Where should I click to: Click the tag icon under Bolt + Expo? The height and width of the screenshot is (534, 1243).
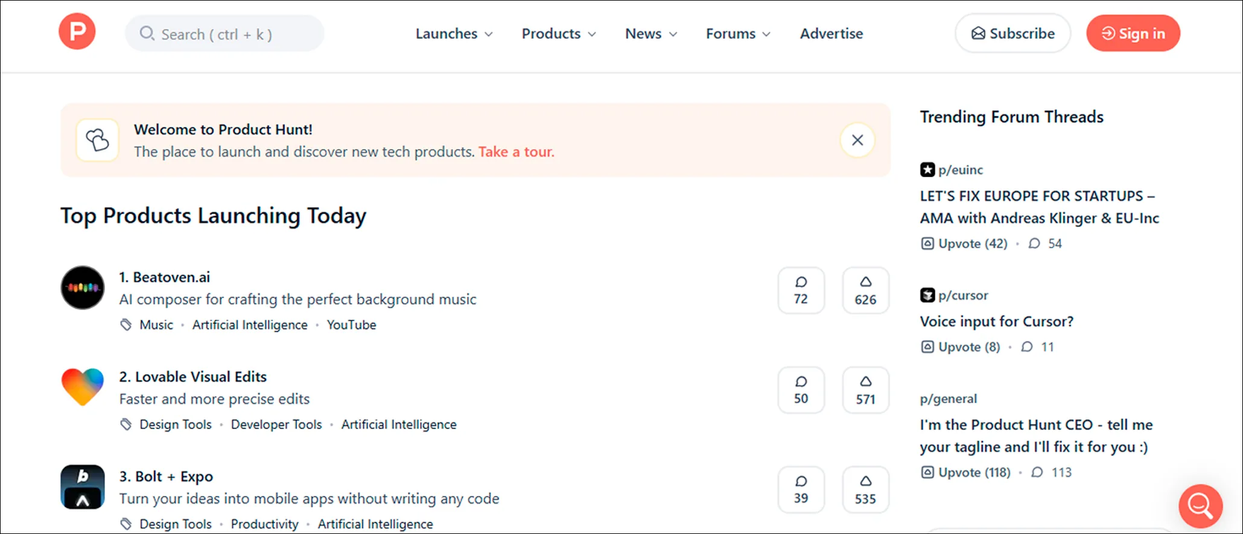tap(126, 524)
